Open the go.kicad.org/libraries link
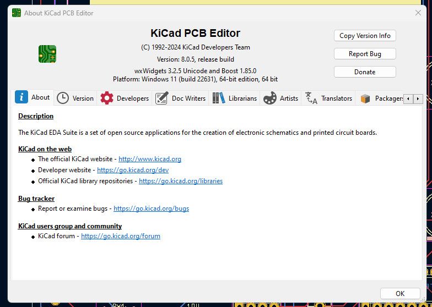The image size is (432, 307). pyautogui.click(x=181, y=181)
